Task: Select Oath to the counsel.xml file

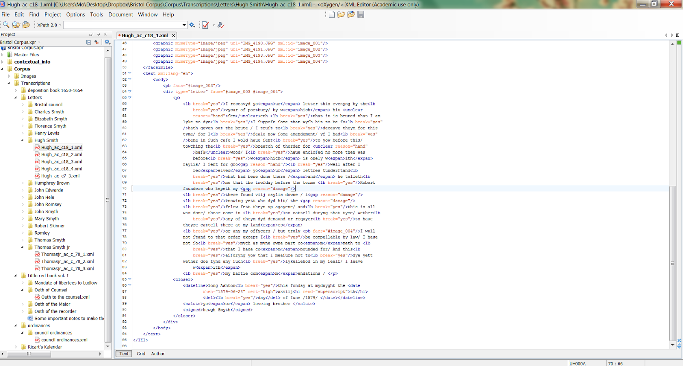Action: click(65, 297)
